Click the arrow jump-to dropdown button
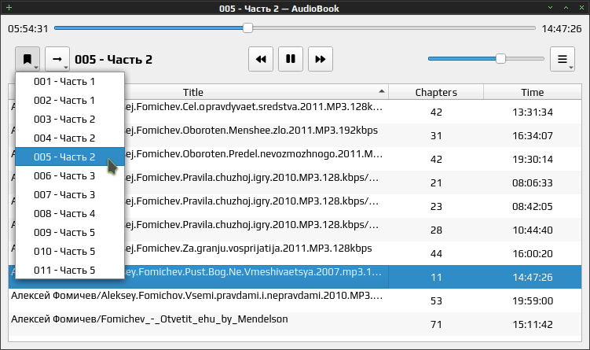Screen dimensions: 590x350 (x=57, y=59)
